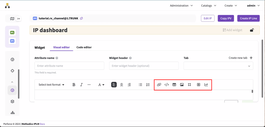Open the Select text format dropdown
Viewport: 265px width, 127px height.
coord(51,85)
